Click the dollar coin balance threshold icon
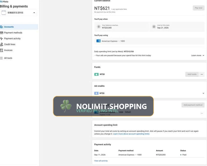207x166 pixels. click(99, 27)
